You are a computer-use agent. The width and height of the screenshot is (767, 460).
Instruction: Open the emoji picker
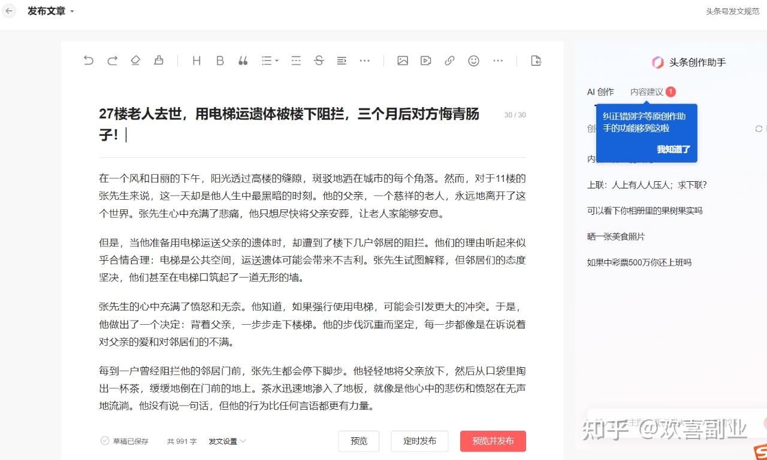click(473, 60)
